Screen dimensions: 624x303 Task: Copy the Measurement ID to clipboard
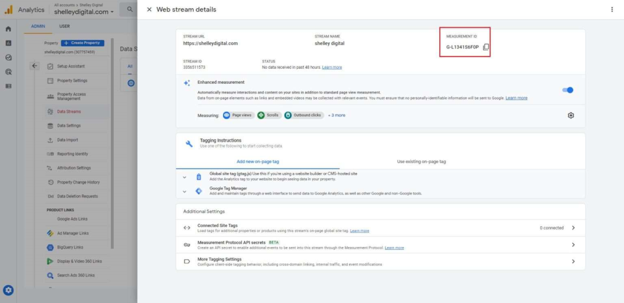pos(486,47)
